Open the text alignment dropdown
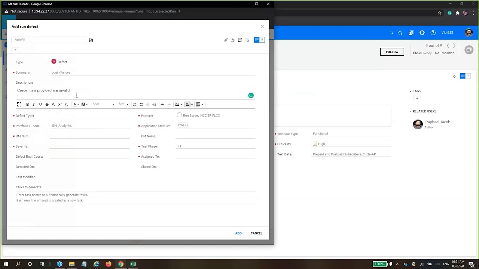479x269 pixels. tap(189, 104)
